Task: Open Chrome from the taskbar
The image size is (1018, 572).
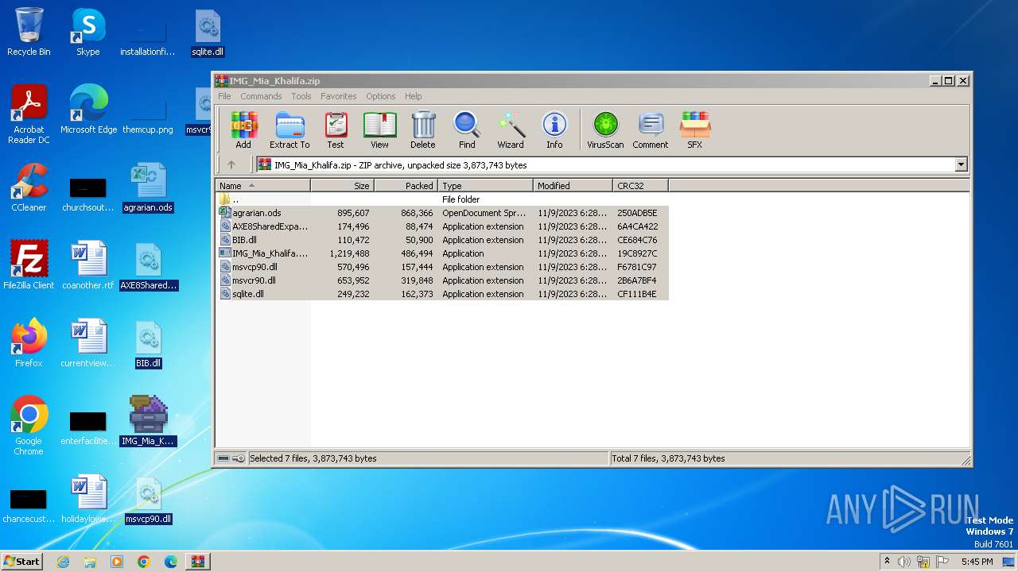Action: 144,562
